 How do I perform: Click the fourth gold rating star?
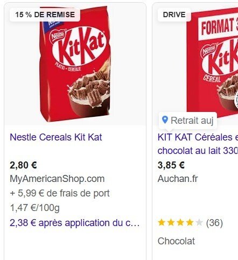click(190, 223)
